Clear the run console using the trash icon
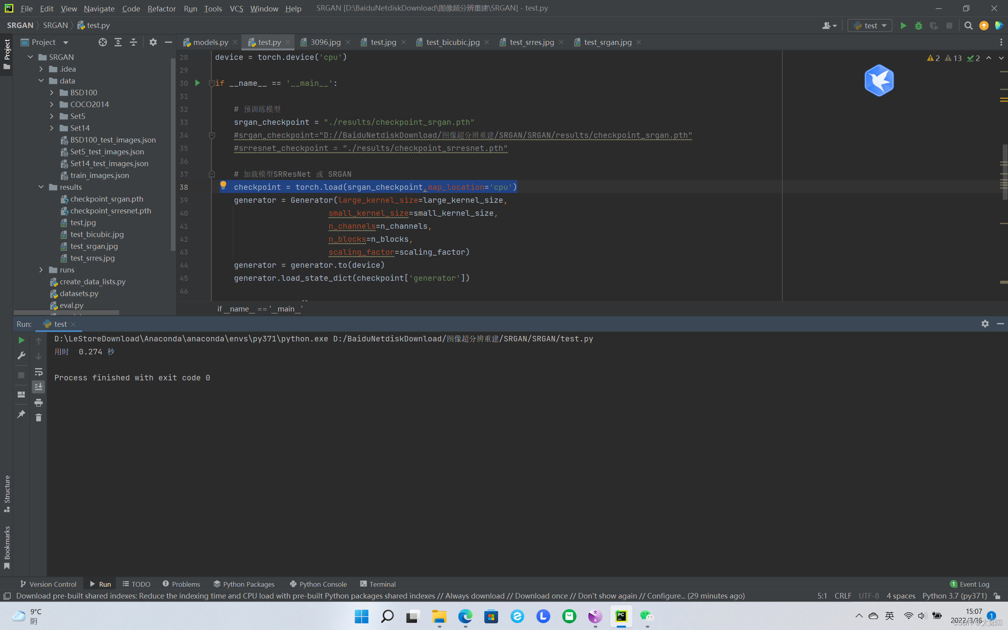 (x=39, y=417)
